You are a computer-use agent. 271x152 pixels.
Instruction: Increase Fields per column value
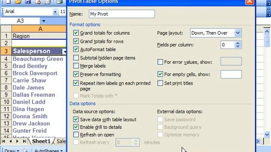[x=238, y=43]
